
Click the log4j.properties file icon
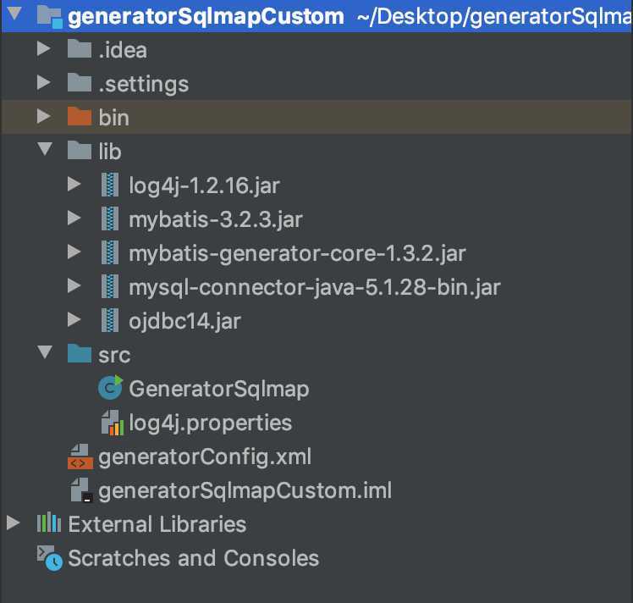point(113,423)
